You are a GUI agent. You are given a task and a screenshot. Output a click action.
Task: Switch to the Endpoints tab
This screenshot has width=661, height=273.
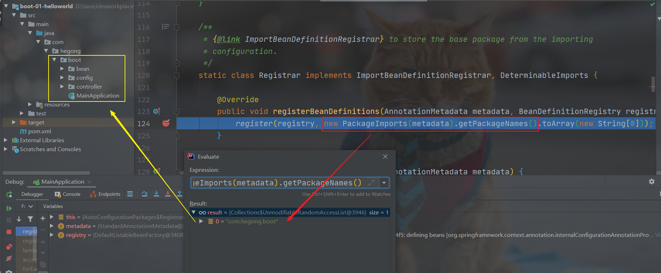(x=105, y=194)
